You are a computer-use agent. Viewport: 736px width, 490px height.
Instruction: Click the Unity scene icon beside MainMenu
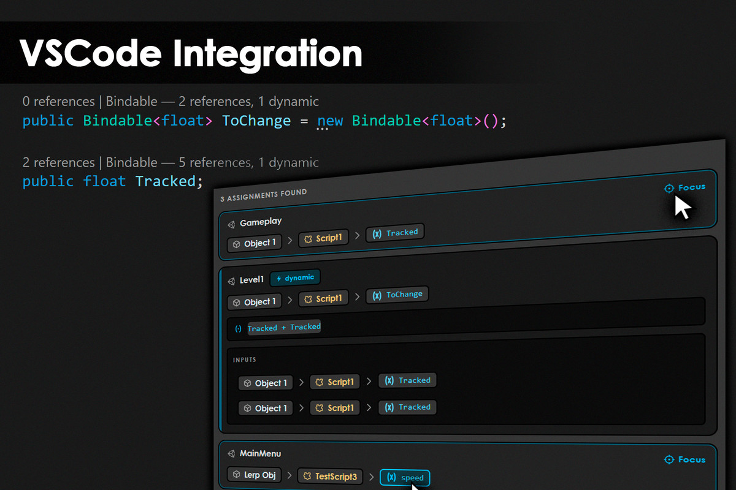point(231,454)
